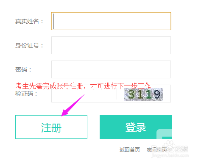Click the 注册 register button
Image resolution: width=201 pixels, height=163 pixels.
[x=51, y=127]
